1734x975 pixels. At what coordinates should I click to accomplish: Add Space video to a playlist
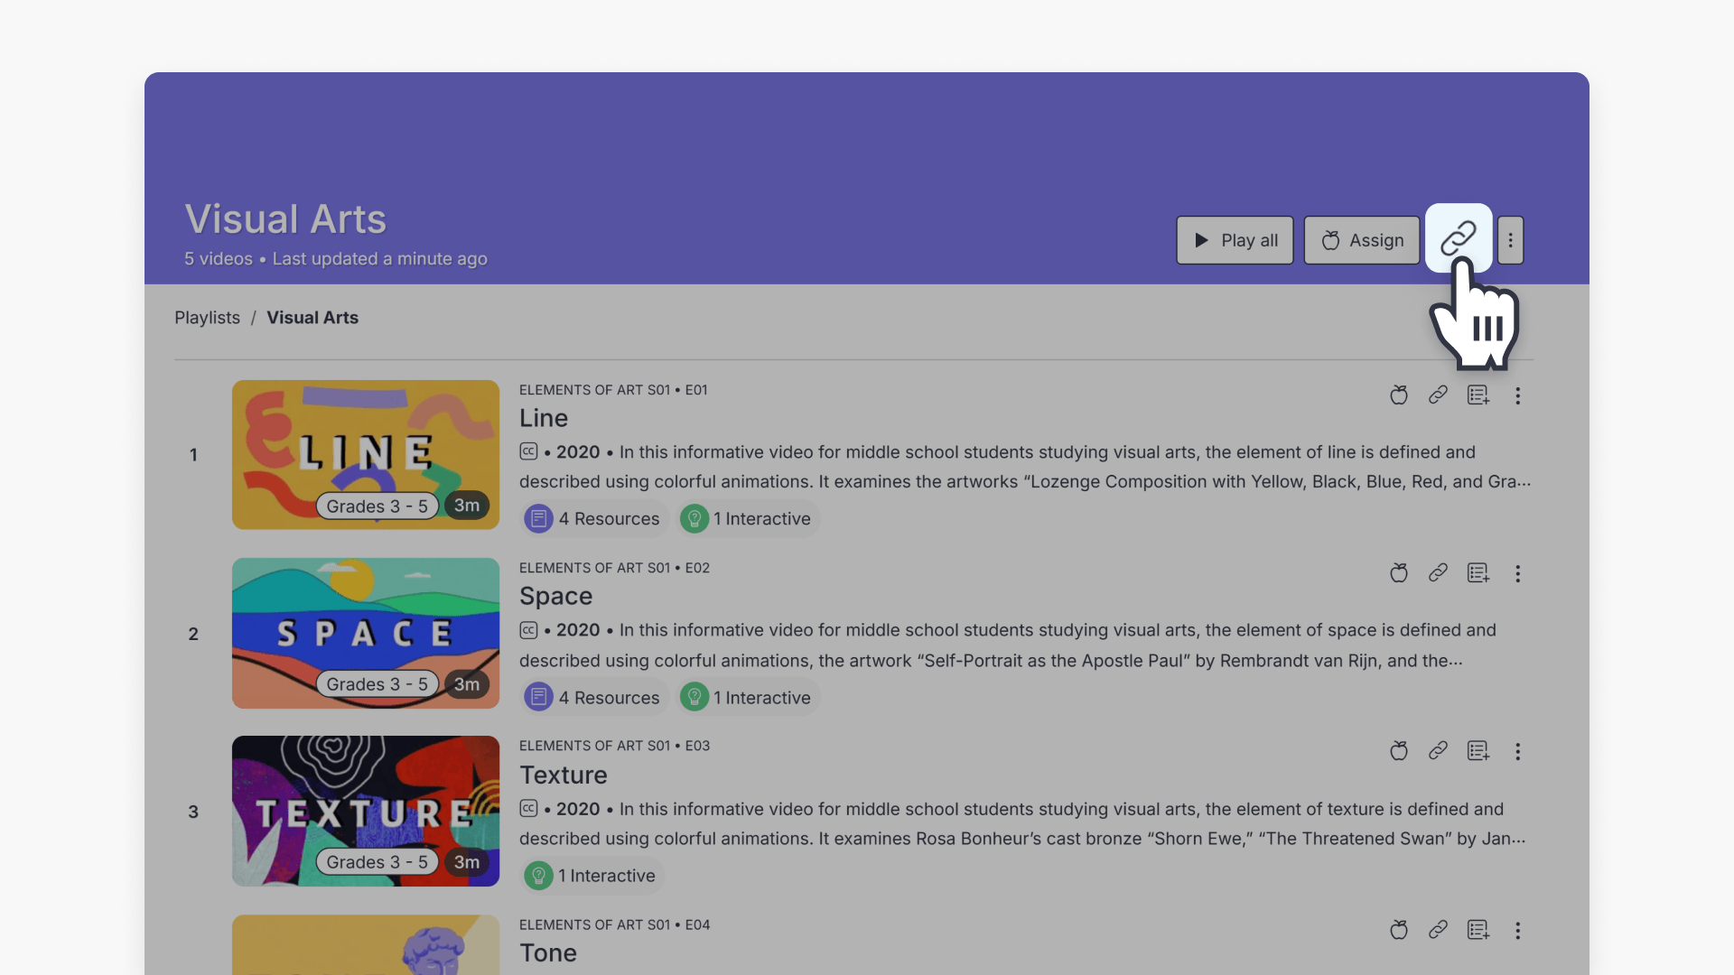(x=1478, y=573)
